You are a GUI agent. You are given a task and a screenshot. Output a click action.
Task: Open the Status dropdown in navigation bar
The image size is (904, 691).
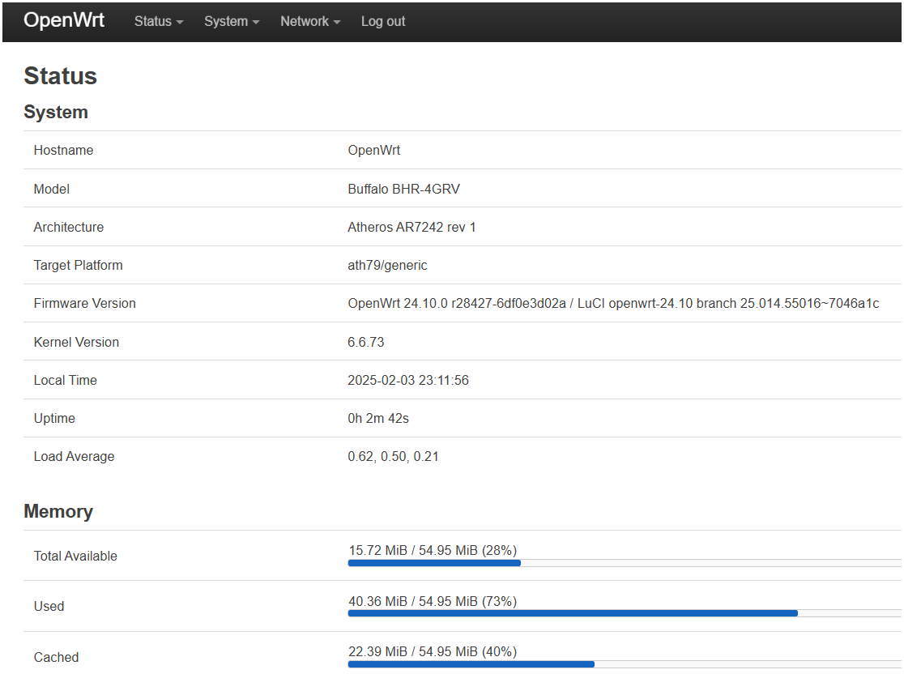tap(158, 21)
